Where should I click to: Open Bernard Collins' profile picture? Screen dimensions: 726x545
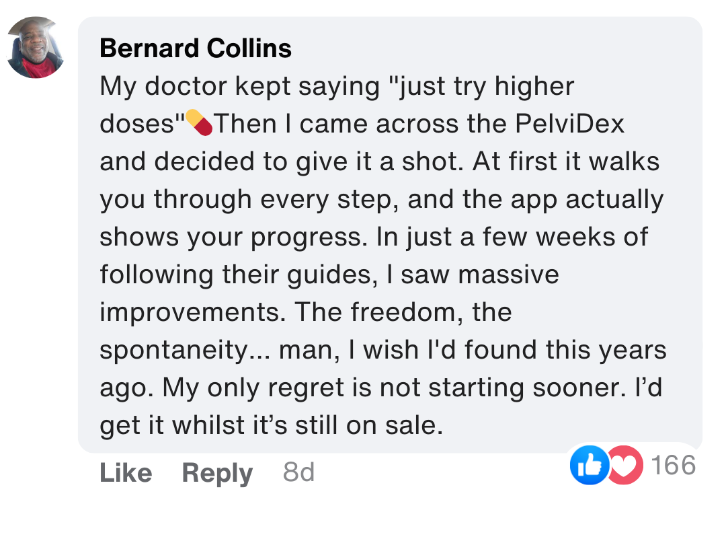[x=35, y=48]
